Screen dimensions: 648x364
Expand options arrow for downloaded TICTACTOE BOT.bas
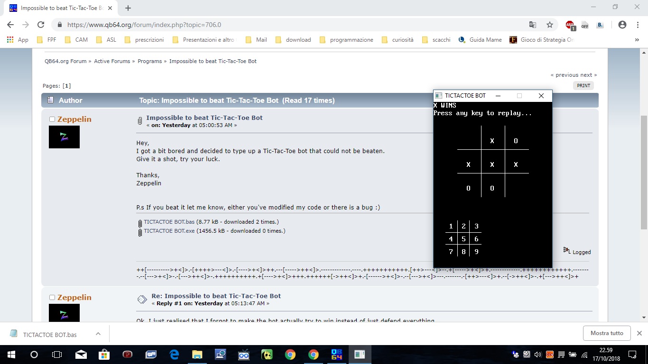pyautogui.click(x=98, y=334)
